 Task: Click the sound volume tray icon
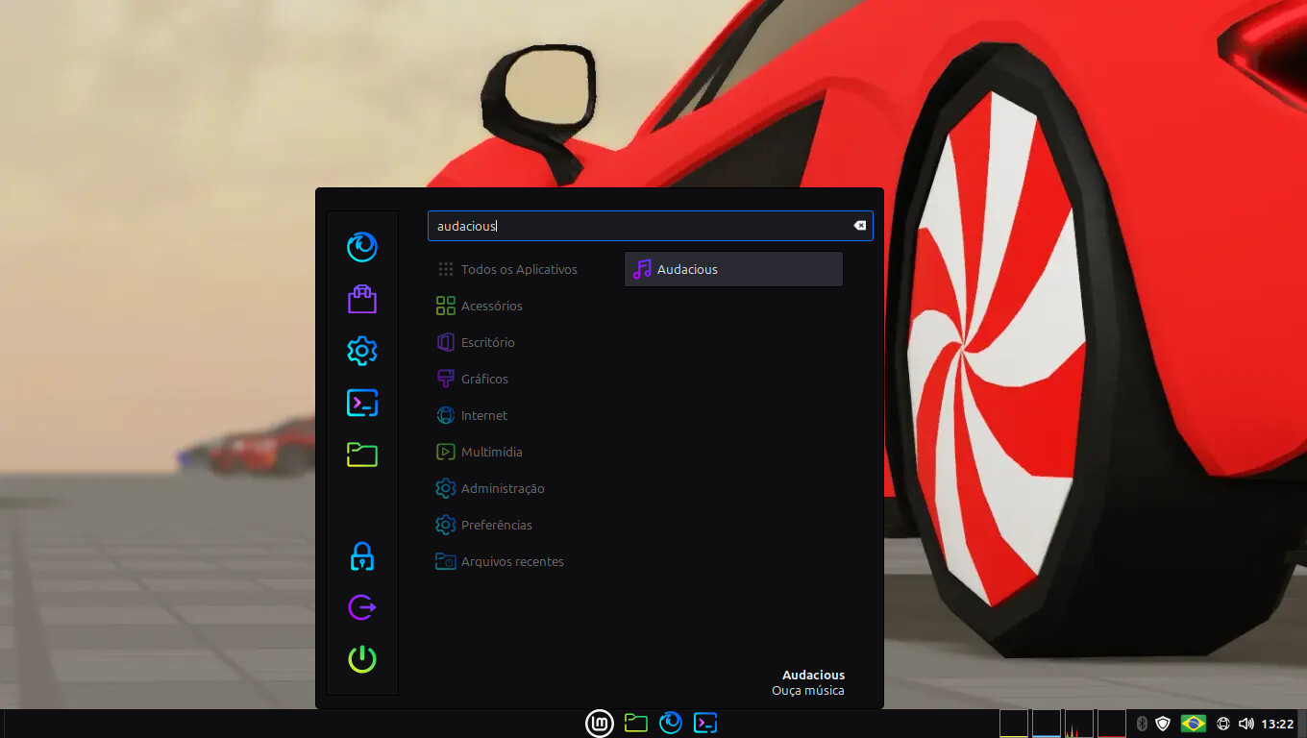pyautogui.click(x=1246, y=724)
